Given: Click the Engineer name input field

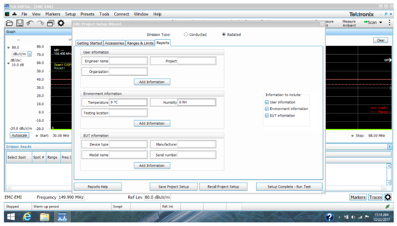Looking at the screenshot, I should point(128,61).
